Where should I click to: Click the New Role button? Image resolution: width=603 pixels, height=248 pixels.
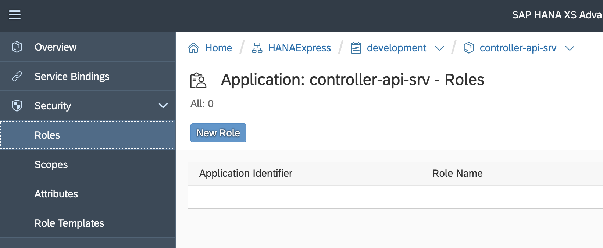pos(218,133)
